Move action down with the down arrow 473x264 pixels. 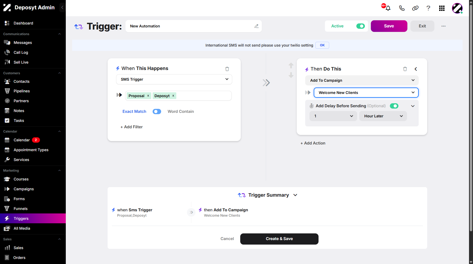[291, 75]
